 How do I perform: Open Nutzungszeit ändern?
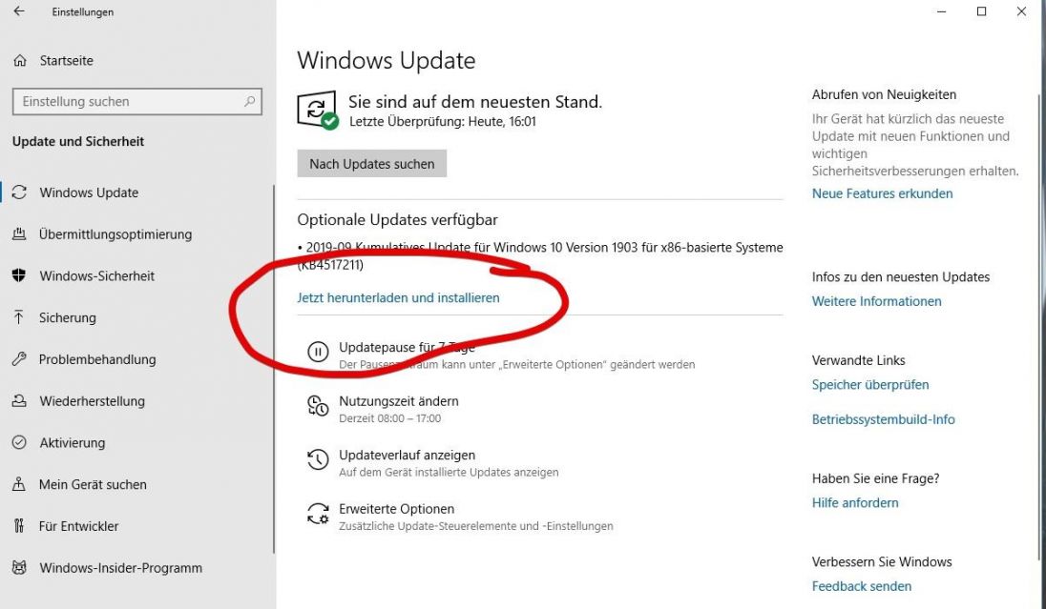pyautogui.click(x=398, y=401)
